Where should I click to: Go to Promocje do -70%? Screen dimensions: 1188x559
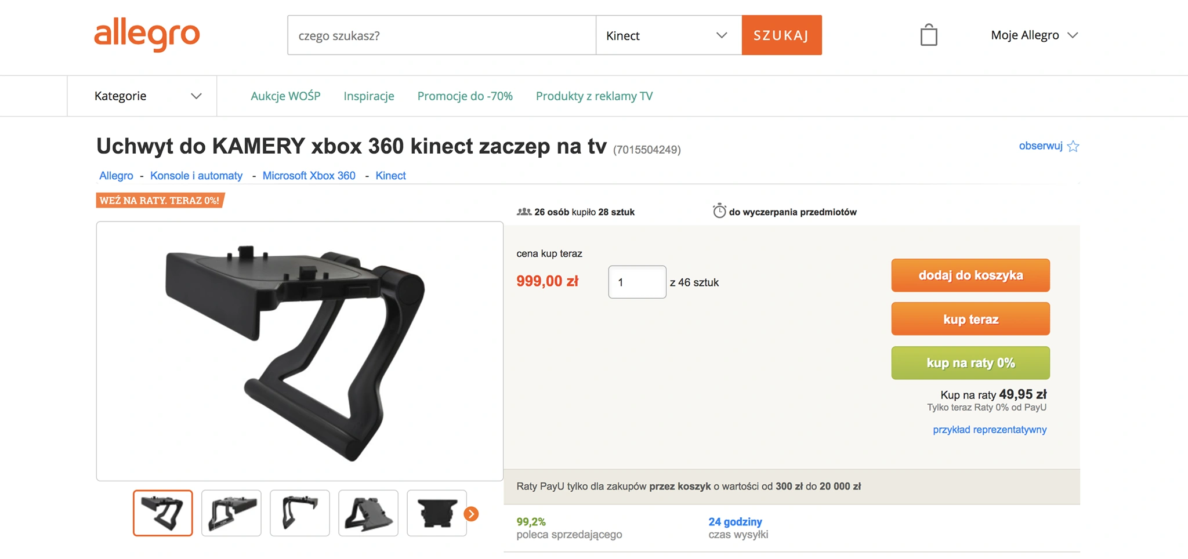coord(465,96)
